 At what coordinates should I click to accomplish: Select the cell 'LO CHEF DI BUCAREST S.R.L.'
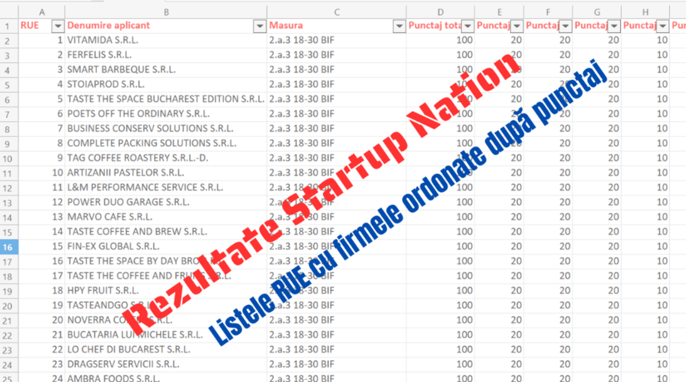(166, 349)
